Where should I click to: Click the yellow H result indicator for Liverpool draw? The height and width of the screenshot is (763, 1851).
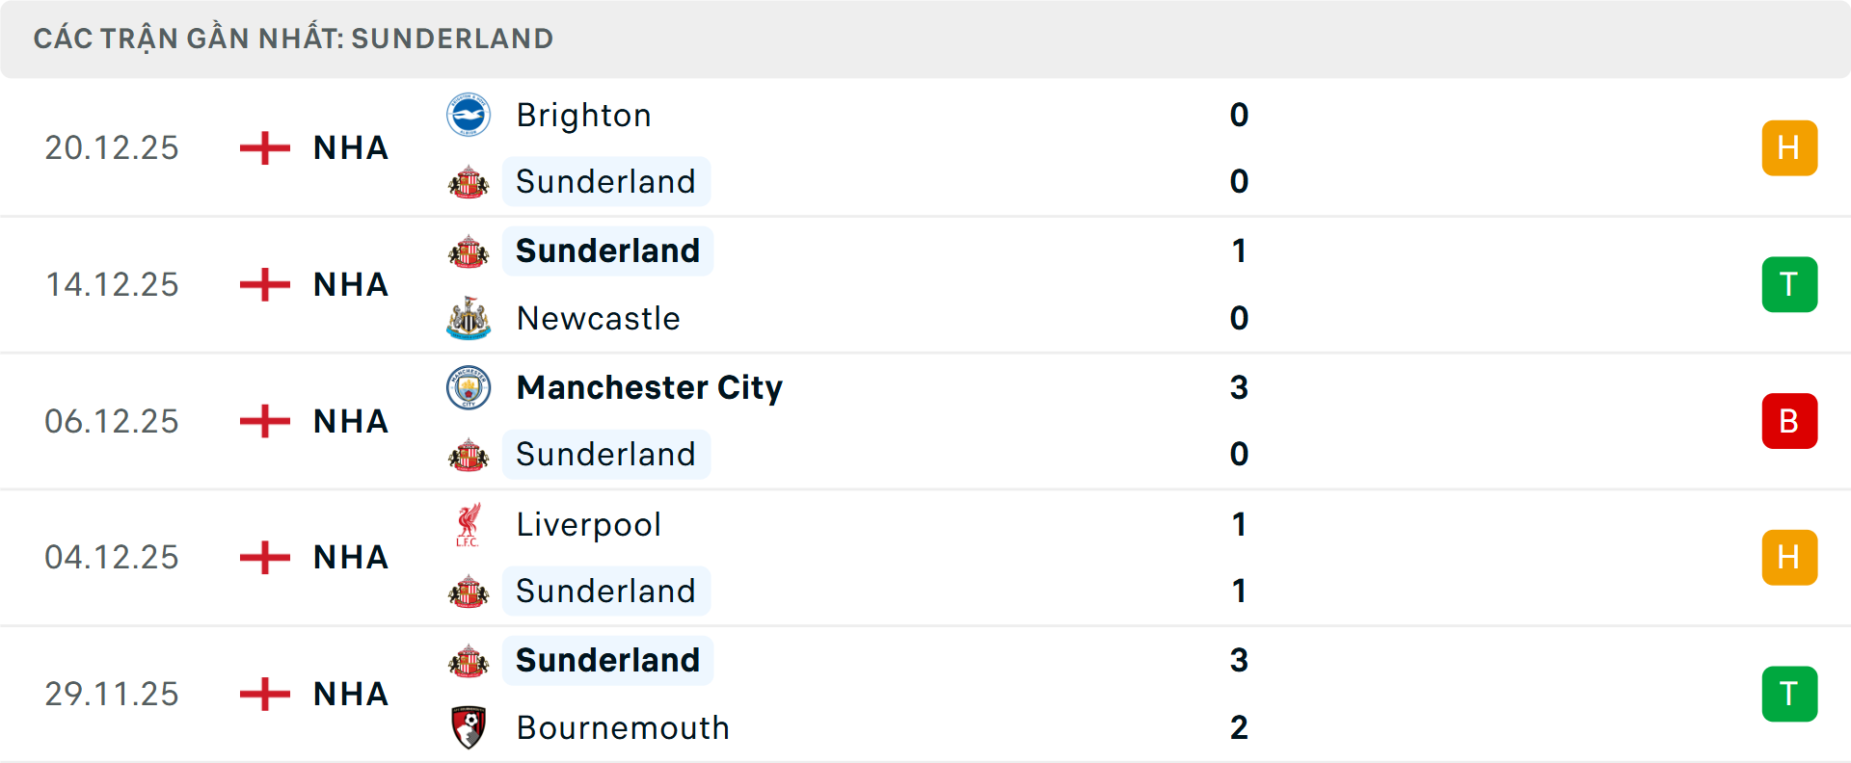tap(1789, 557)
